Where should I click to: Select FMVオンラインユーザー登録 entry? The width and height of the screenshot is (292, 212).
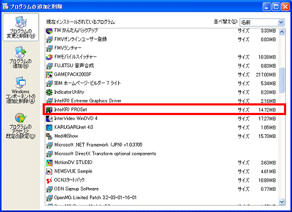[x=161, y=39]
